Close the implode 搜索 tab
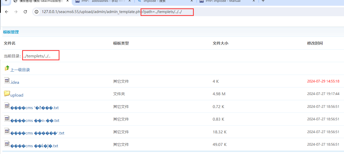This screenshot has height=154, width=344. point(192,1)
